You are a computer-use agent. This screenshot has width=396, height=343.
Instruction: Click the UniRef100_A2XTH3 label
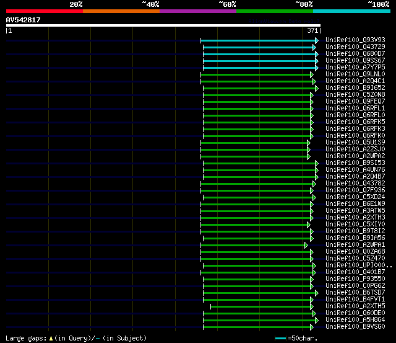point(355,218)
